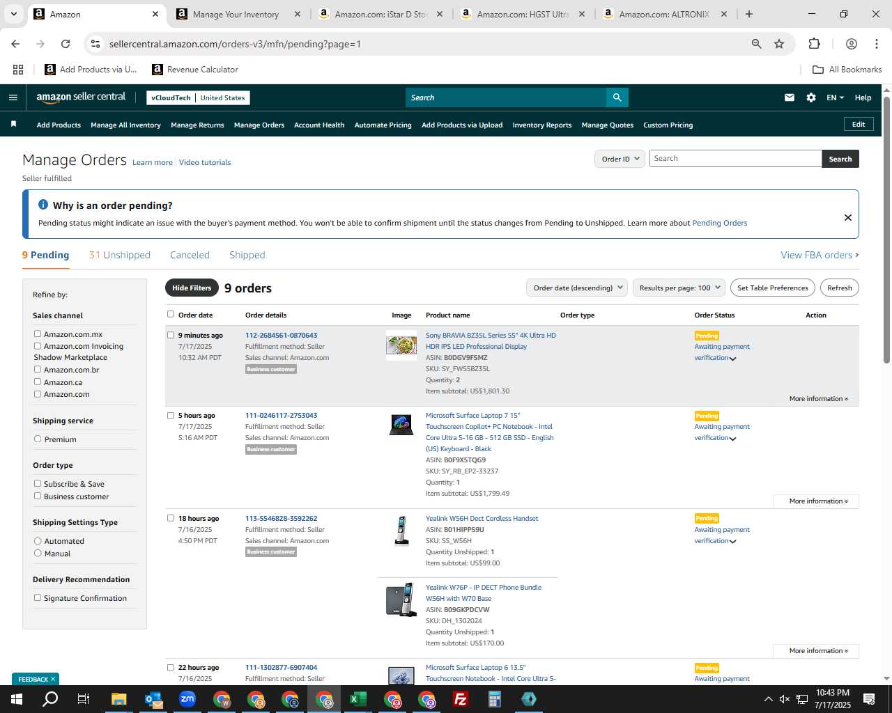Open the Order ID search type dropdown

tap(620, 159)
